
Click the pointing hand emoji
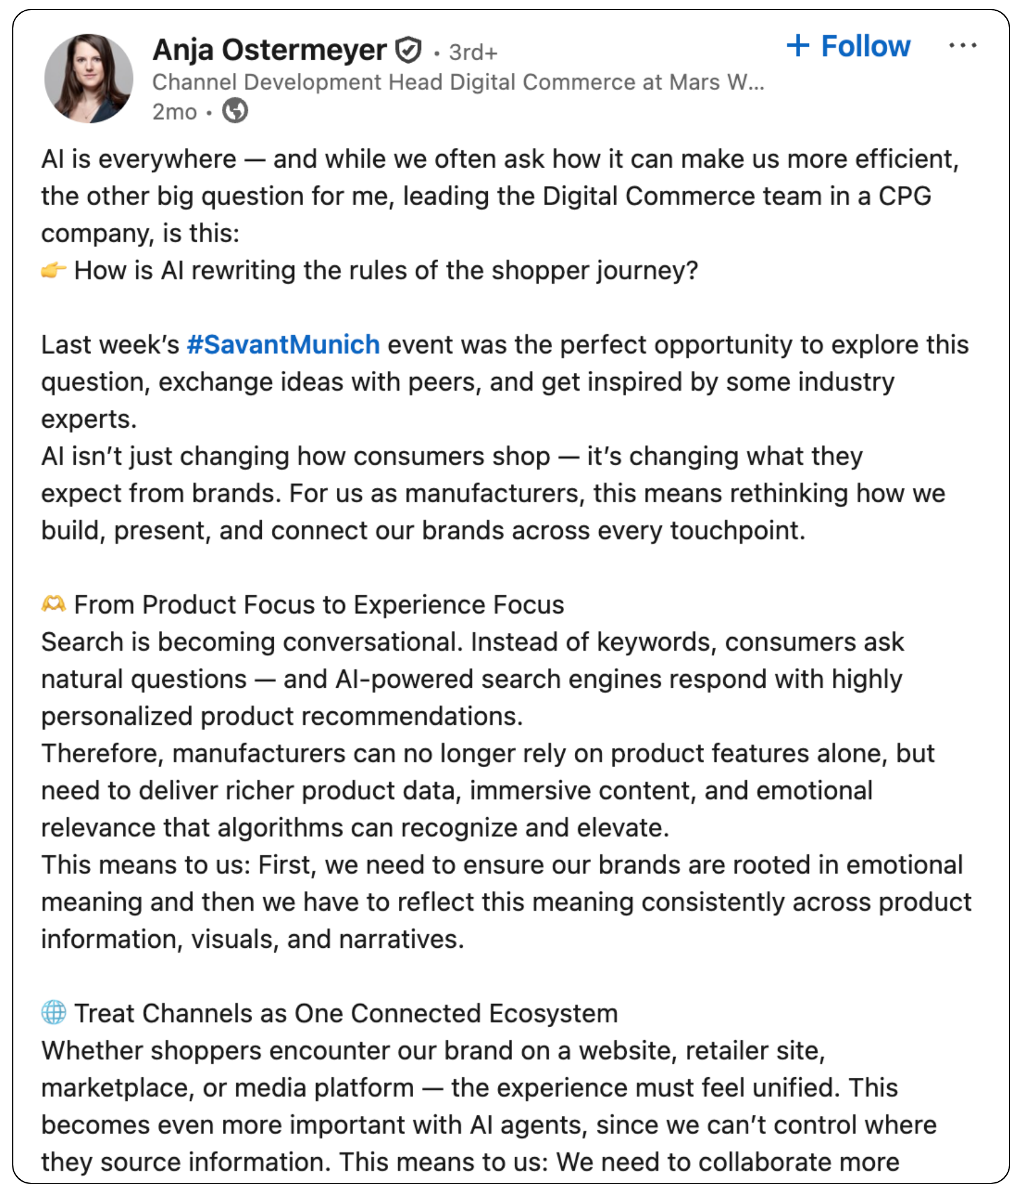tap(53, 271)
